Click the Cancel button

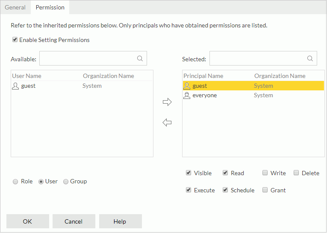tap(74, 221)
